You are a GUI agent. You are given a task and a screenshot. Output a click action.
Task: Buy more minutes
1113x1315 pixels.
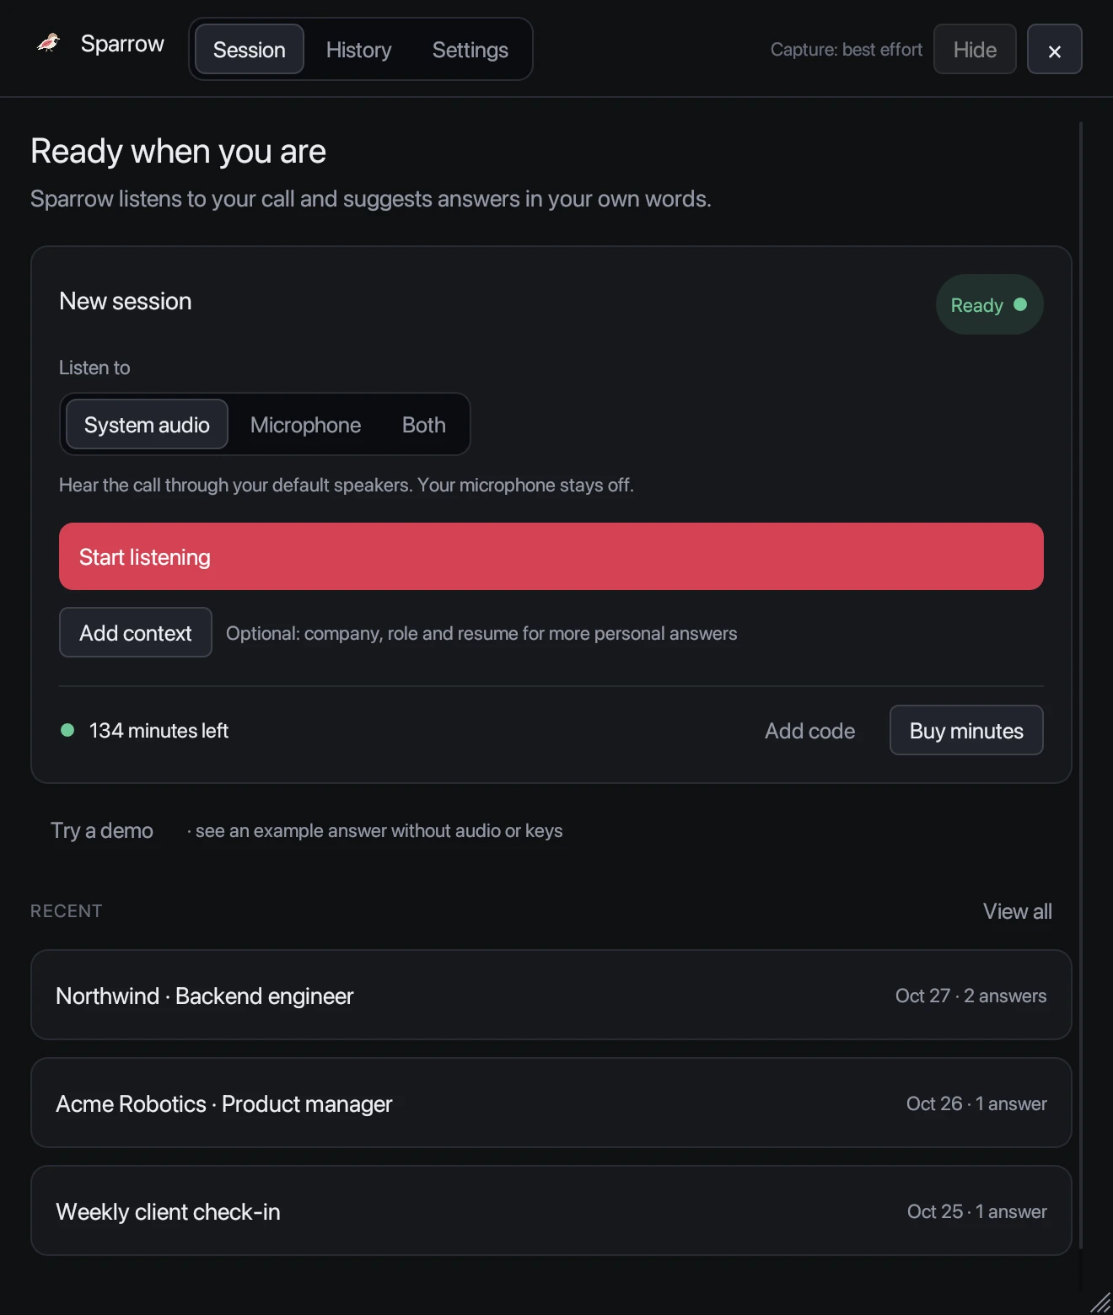coord(966,731)
